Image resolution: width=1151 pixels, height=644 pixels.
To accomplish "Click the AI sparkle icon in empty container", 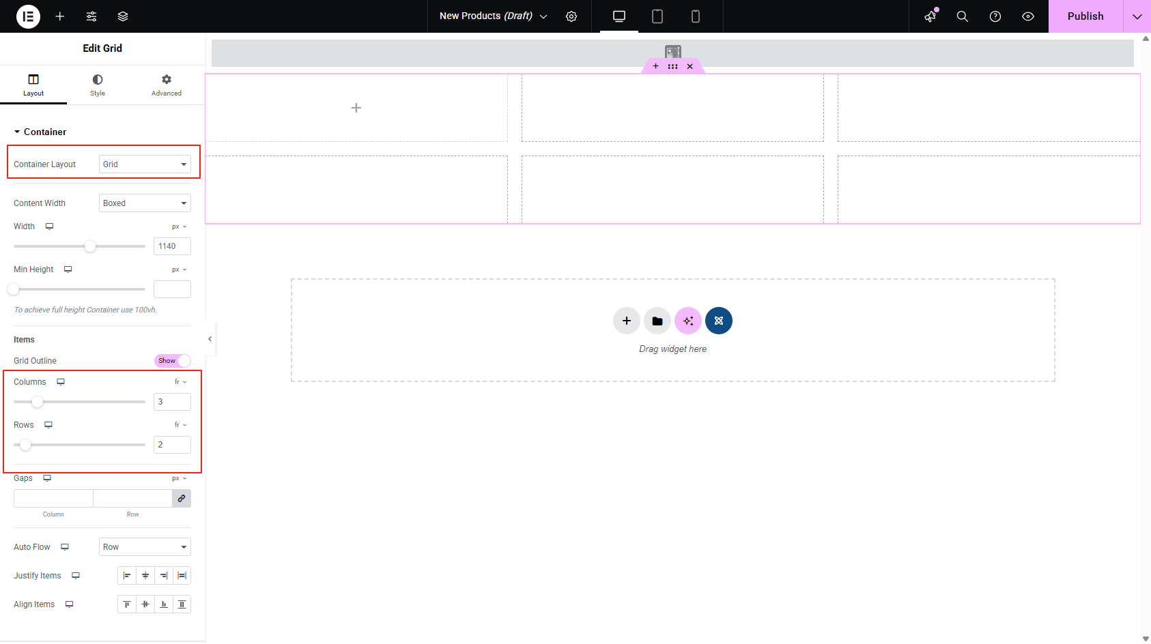I will pos(688,321).
